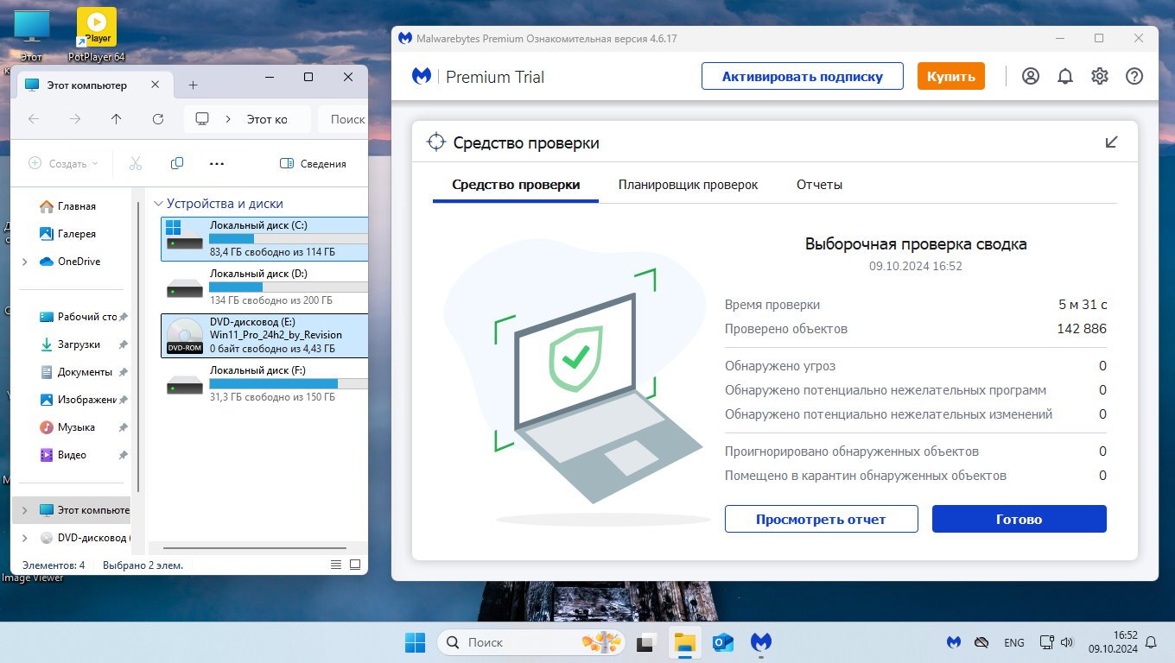The image size is (1175, 663).
Task: Close the «Этот компьютер» Explorer tab
Action: point(156,85)
